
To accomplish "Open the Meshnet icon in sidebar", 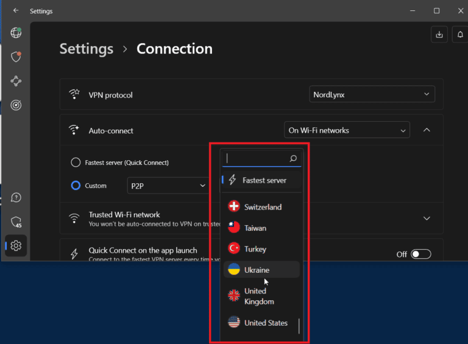I will coord(16,81).
